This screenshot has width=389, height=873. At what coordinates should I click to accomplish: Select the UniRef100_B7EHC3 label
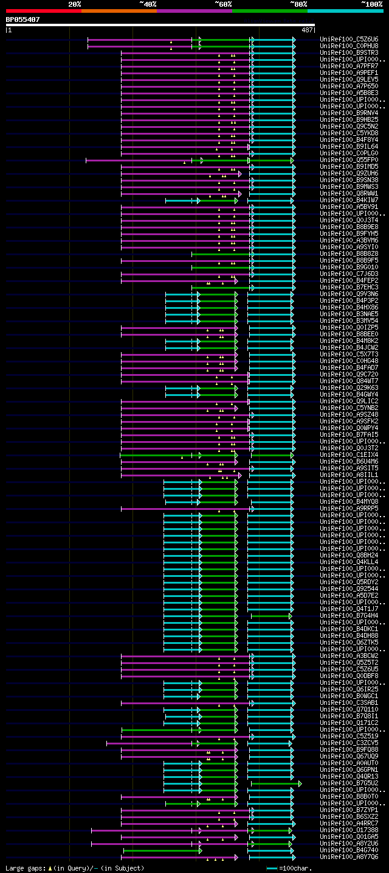[x=349, y=288]
